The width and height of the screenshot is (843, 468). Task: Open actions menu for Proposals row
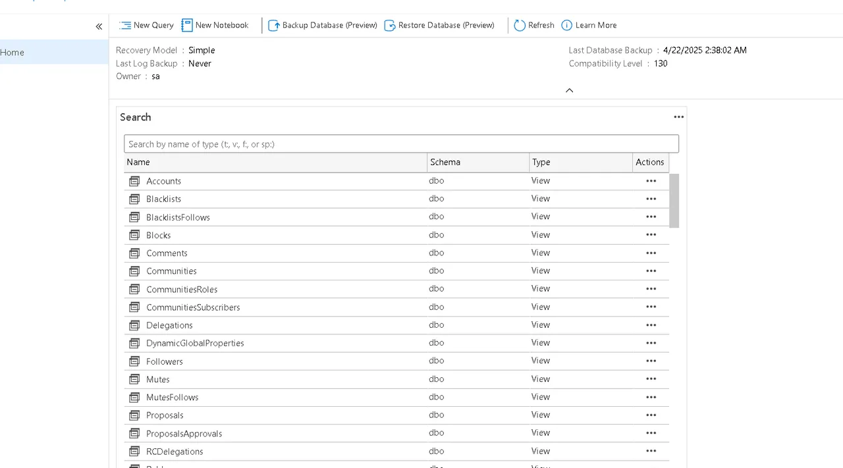point(651,415)
